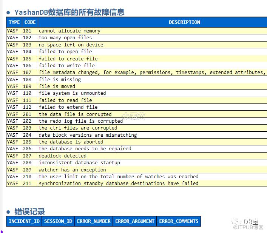This screenshot has width=267, height=233.
Task: Click 'the redo log file is corrupted' text
Action: [x=80, y=121]
